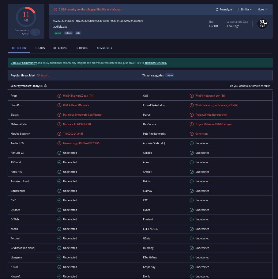
Task: Click the Huorong vendor name
Action: coord(148,248)
